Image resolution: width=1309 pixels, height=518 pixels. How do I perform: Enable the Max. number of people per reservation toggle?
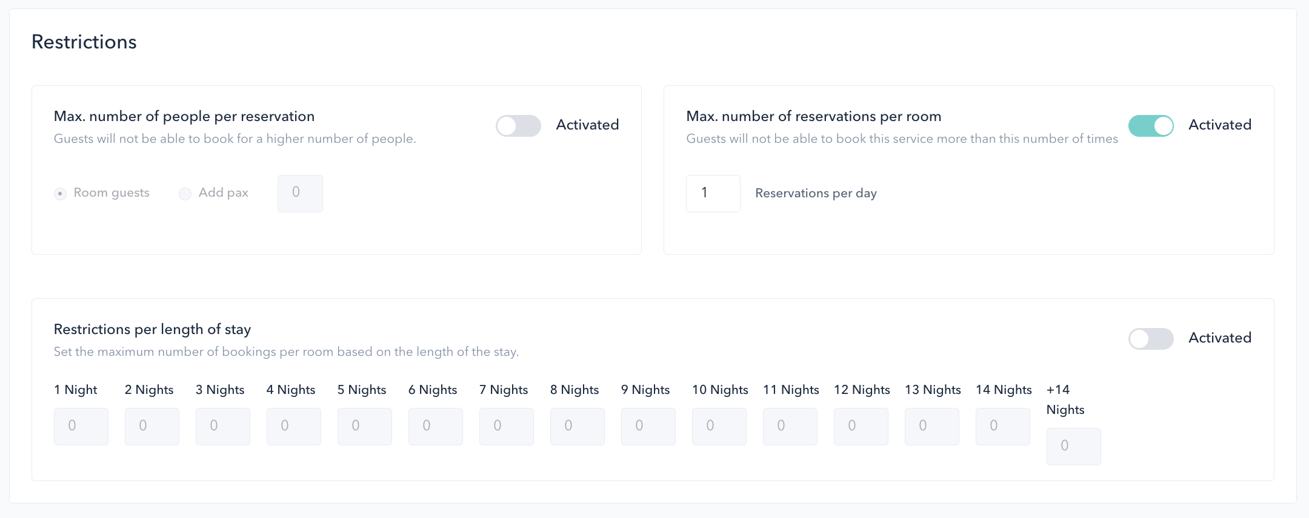point(518,126)
